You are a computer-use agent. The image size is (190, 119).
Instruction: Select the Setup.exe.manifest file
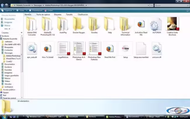(x=141, y=50)
